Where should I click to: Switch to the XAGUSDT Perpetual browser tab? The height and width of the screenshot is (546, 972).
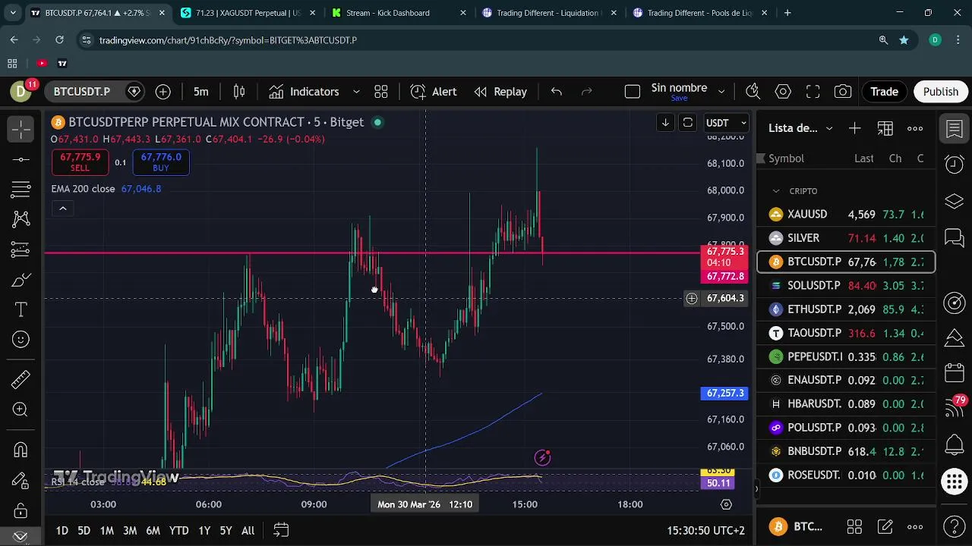point(248,13)
